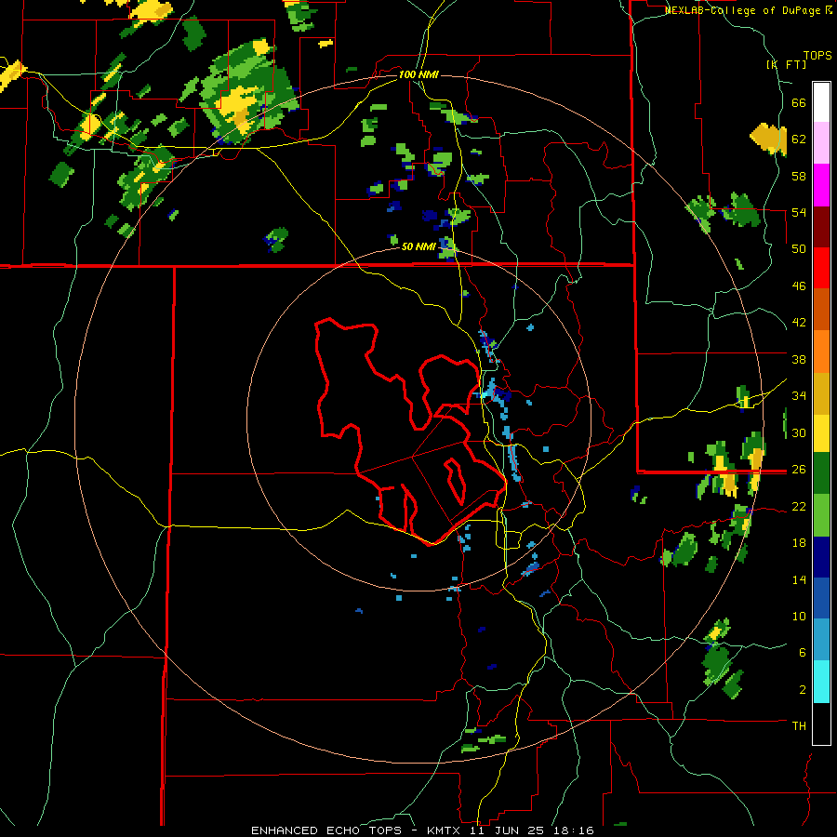Click the legend value 34
The width and height of the screenshot is (837, 837).
(799, 395)
